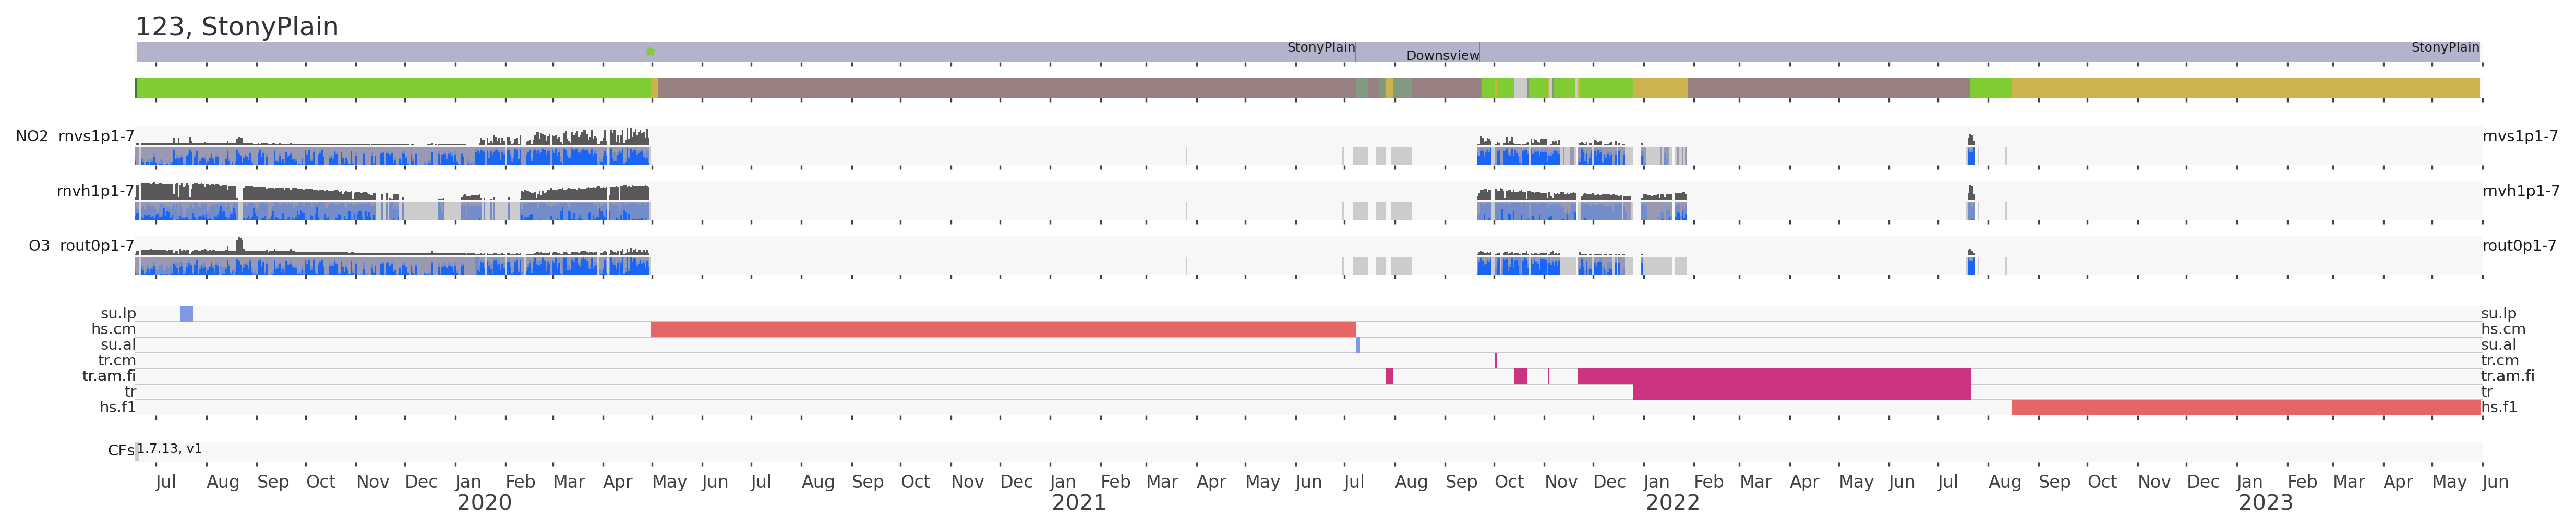Click the thin tr.cm marker line

click(1496, 360)
